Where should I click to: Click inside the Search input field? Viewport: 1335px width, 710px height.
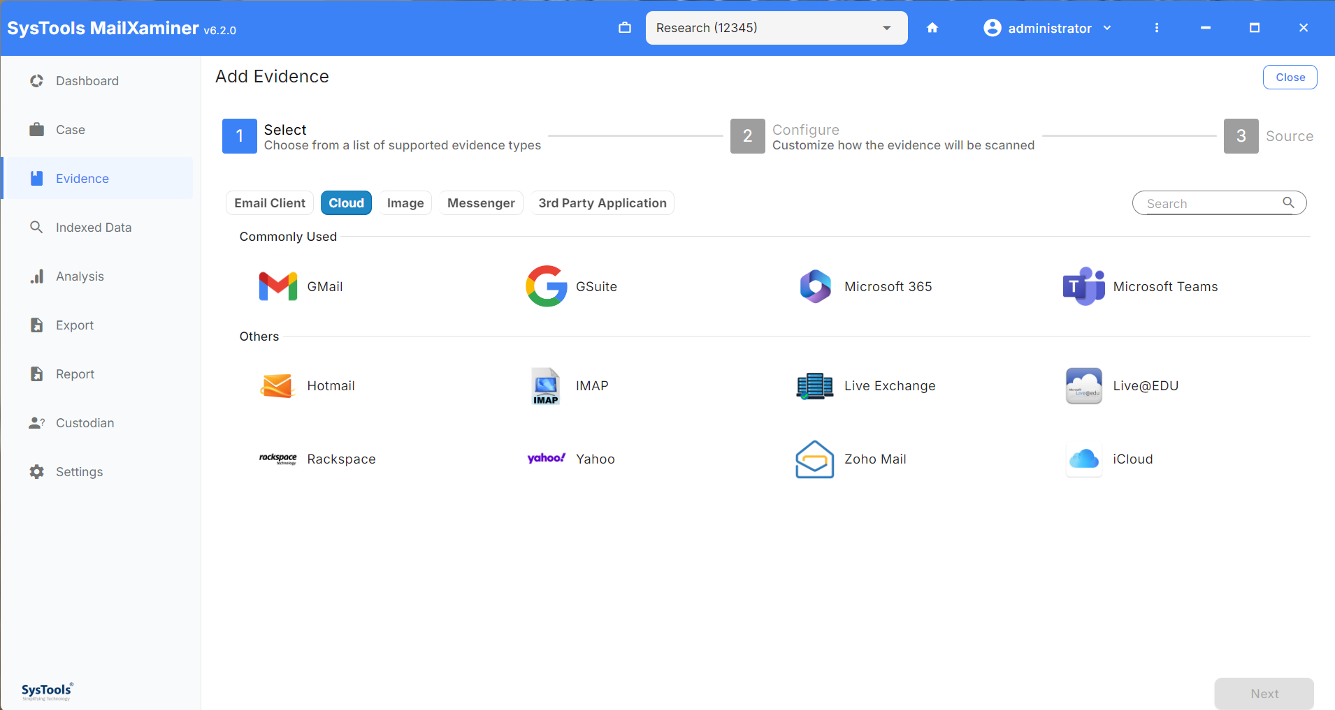coord(1219,203)
